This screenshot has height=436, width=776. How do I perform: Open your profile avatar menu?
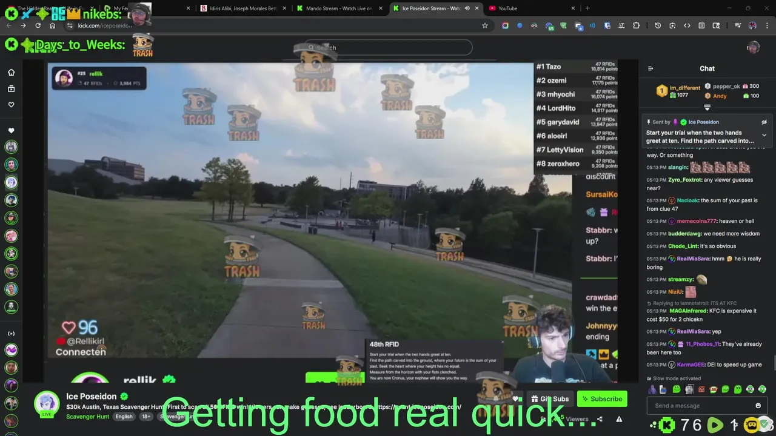click(753, 48)
